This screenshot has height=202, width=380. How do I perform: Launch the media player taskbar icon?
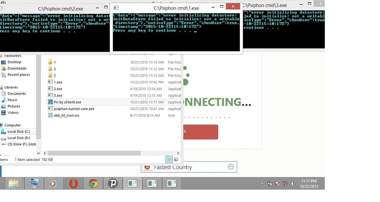pyautogui.click(x=53, y=184)
